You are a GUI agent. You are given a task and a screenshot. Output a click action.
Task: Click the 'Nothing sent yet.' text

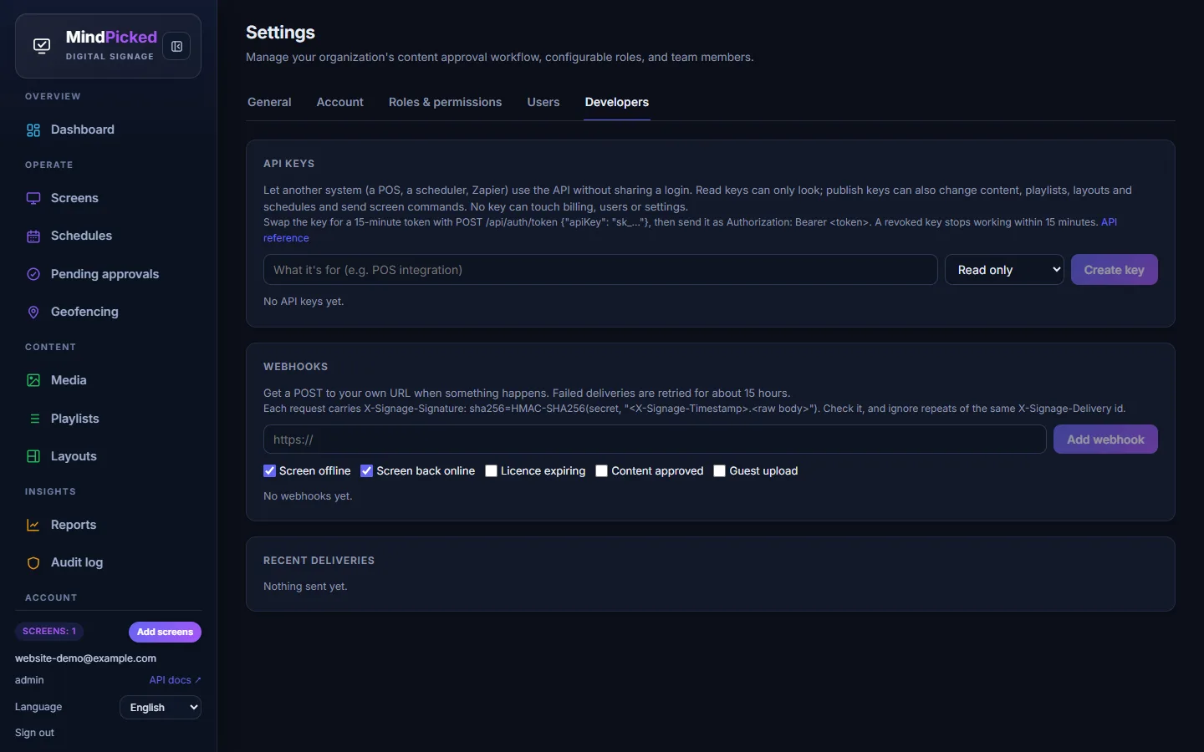pyautogui.click(x=305, y=587)
